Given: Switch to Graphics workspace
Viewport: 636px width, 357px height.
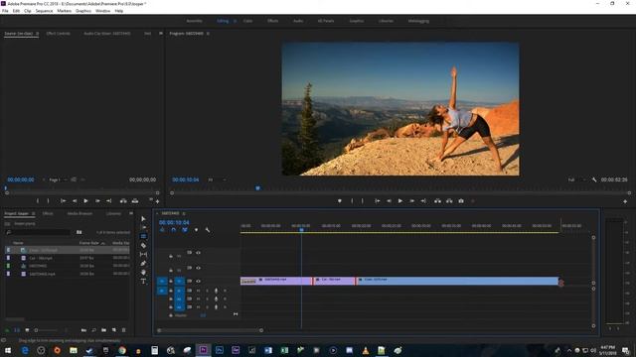Looking at the screenshot, I should 357,21.
